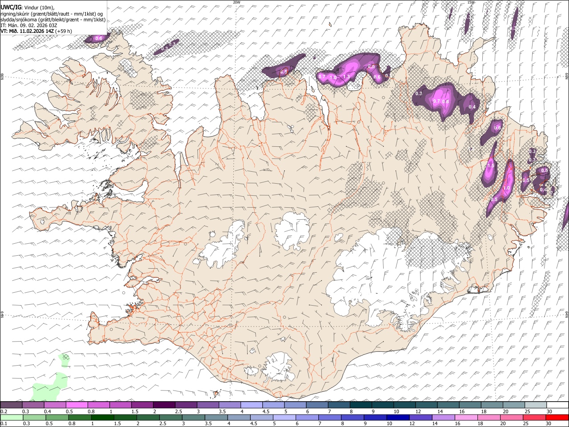Click the upper legend swatch labeled 3.5
The width and height of the screenshot is (569, 427).
coord(229,405)
